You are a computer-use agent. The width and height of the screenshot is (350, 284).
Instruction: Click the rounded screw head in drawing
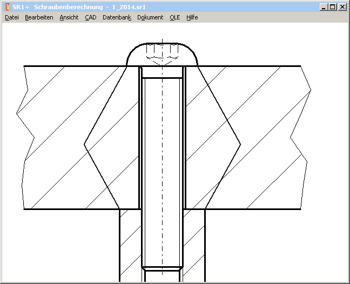(163, 54)
